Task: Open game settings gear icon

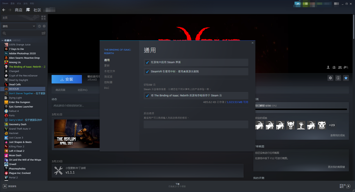Action: 330,78
